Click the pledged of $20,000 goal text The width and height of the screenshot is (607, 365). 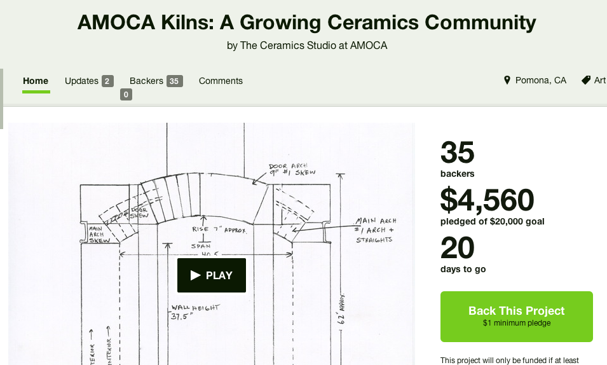coord(492,221)
